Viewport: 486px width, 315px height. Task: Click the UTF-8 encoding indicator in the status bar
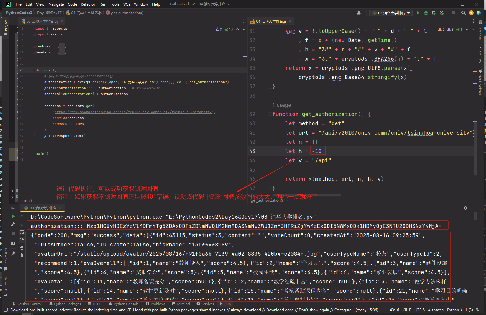coord(420,310)
